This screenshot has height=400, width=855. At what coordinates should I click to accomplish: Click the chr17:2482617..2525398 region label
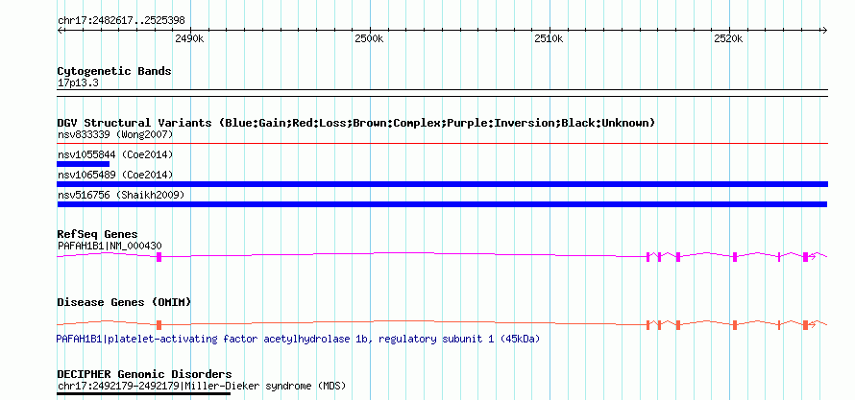(x=121, y=21)
